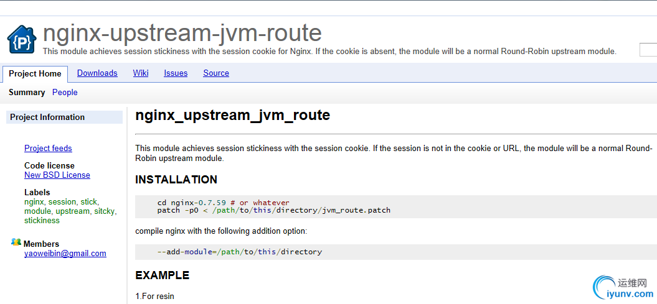Click the search input box at top right
Viewport: 657px width, 304px height.
pyautogui.click(x=648, y=50)
